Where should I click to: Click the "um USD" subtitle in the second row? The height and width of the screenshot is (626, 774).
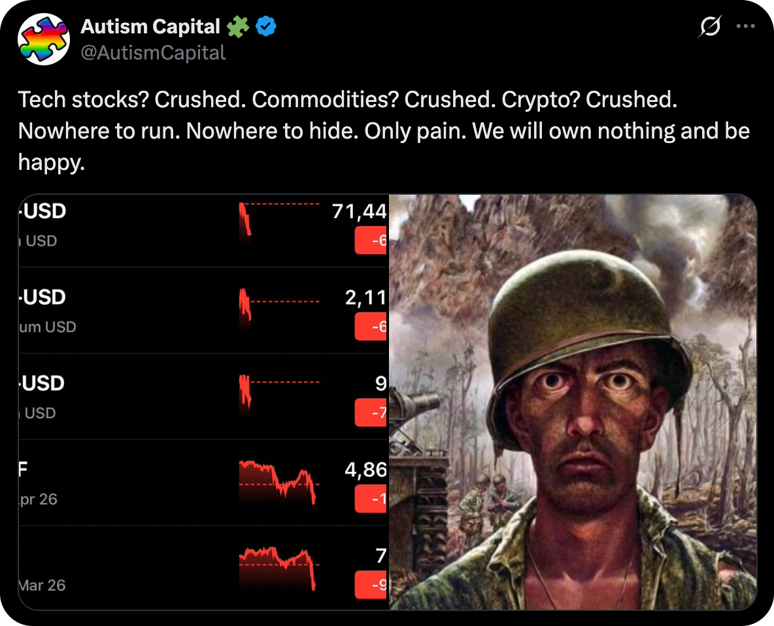point(48,327)
